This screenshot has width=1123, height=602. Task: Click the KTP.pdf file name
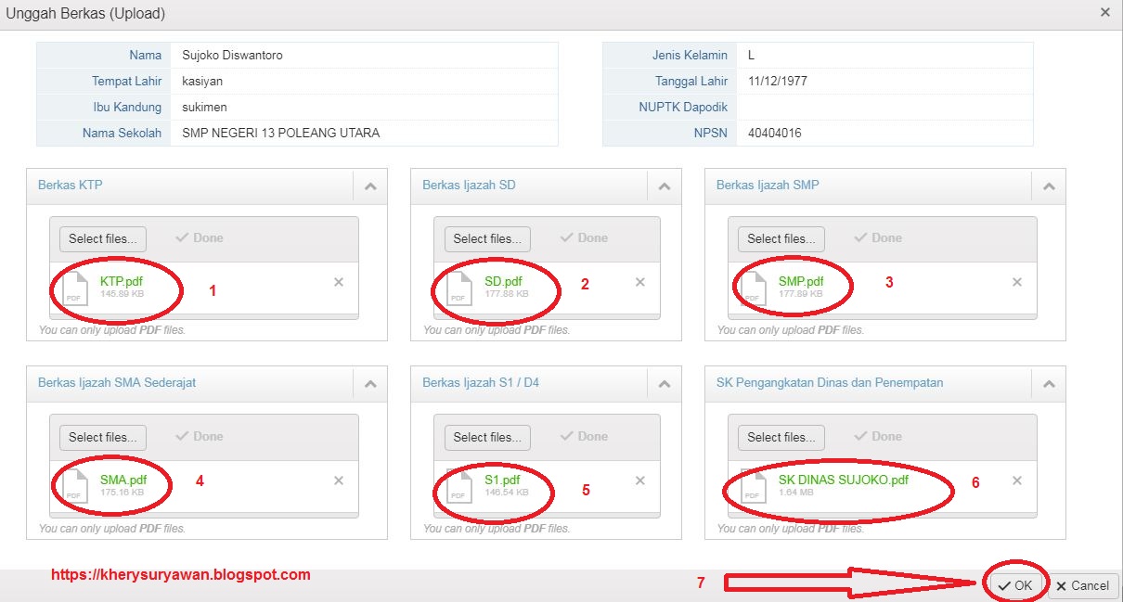tap(122, 281)
